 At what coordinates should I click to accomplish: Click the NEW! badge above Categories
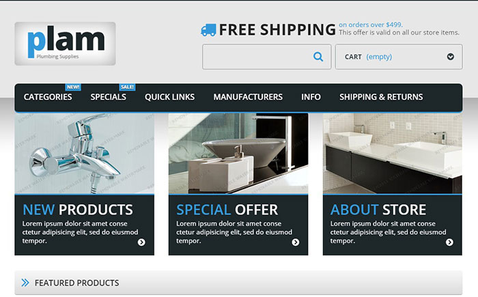(73, 87)
